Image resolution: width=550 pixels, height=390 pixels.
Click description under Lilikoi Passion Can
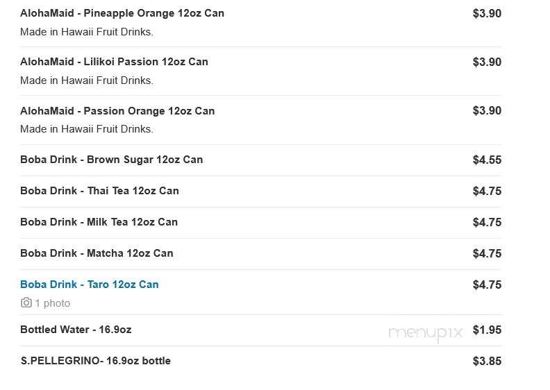tap(87, 80)
